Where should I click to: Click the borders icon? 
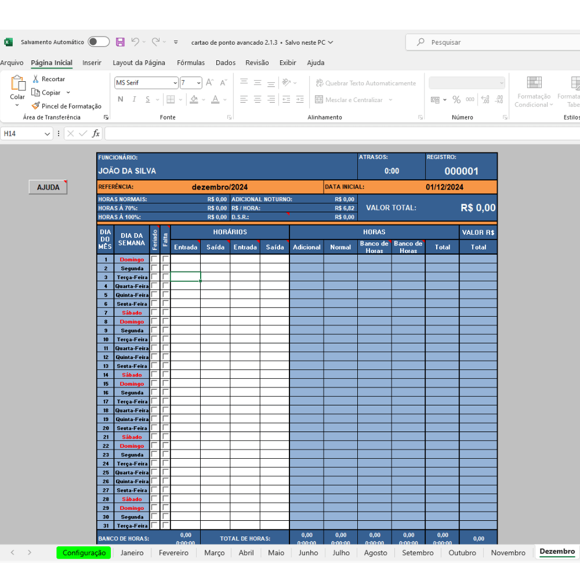(x=171, y=99)
